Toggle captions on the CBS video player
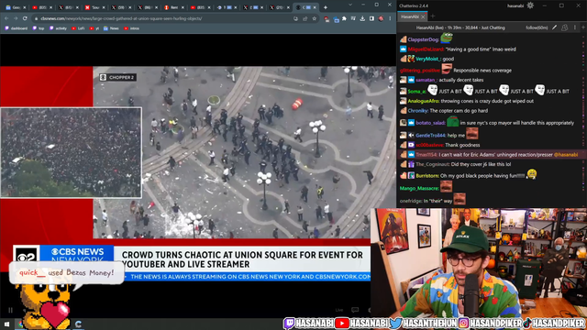Viewport: 587px width, 330px height. (x=355, y=310)
